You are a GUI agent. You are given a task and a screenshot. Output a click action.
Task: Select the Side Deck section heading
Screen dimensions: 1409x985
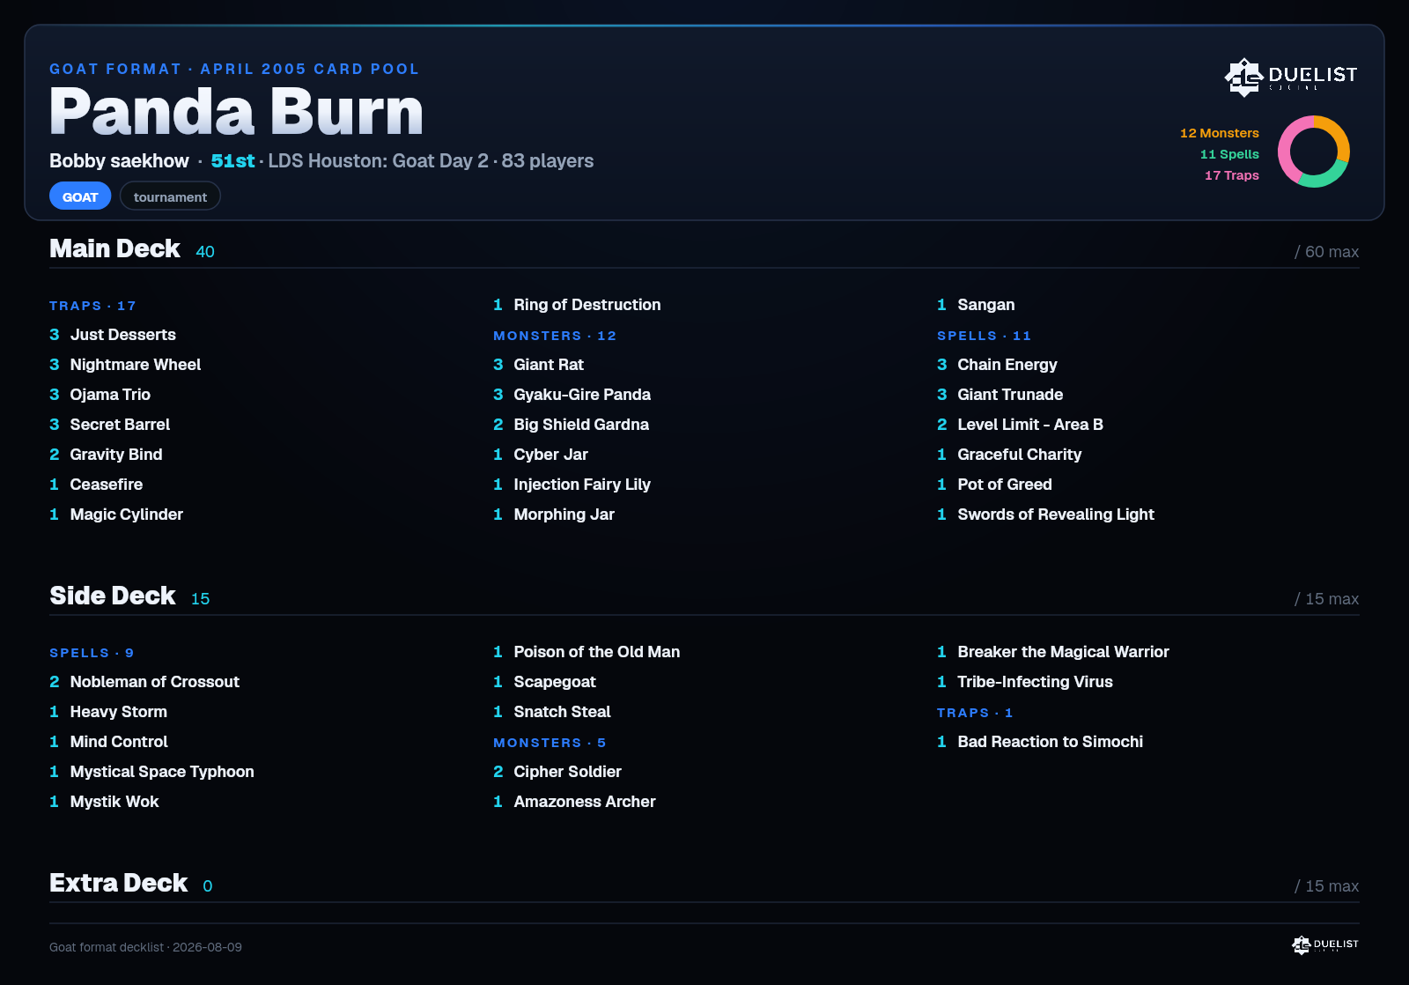point(113,596)
